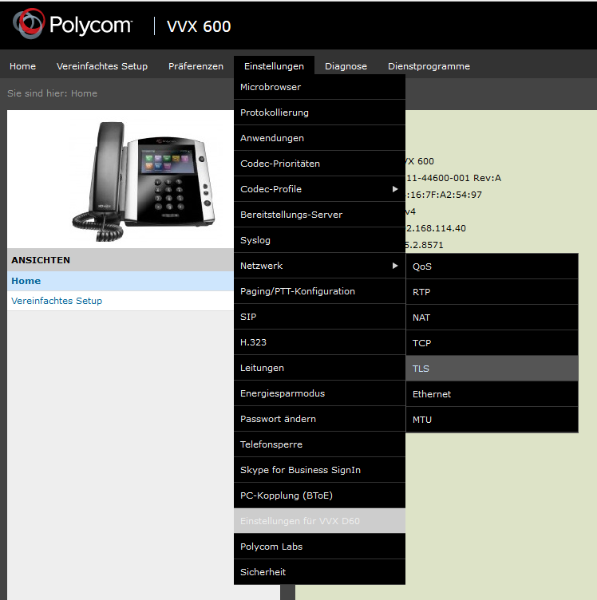Open Skype for Business SignIn
597x600 pixels.
319,470
